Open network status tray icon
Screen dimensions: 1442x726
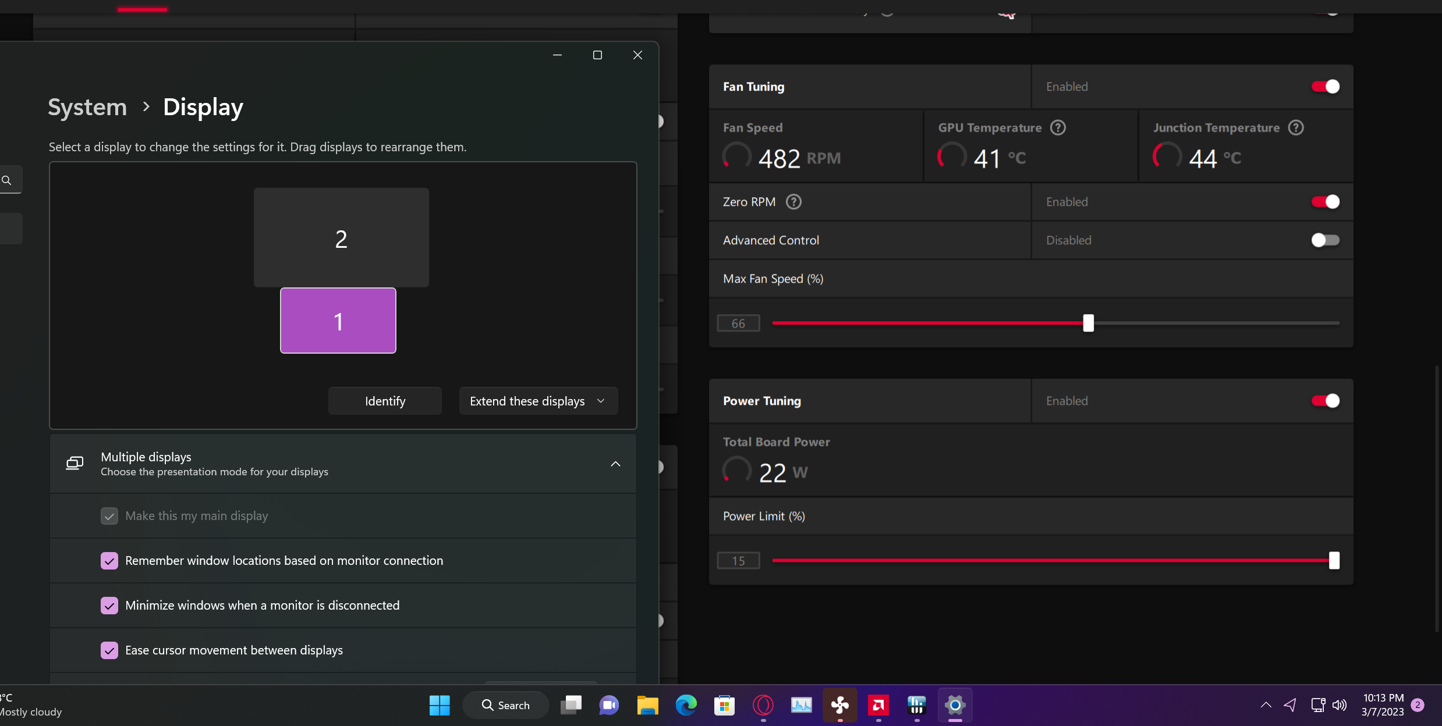pos(1318,705)
